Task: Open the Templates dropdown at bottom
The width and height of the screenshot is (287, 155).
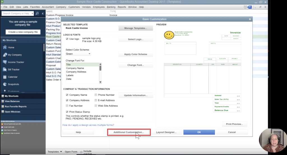Action: click(55, 152)
